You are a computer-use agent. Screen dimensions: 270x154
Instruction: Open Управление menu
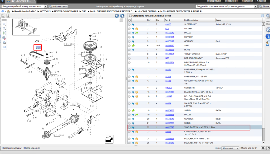point(231,1)
